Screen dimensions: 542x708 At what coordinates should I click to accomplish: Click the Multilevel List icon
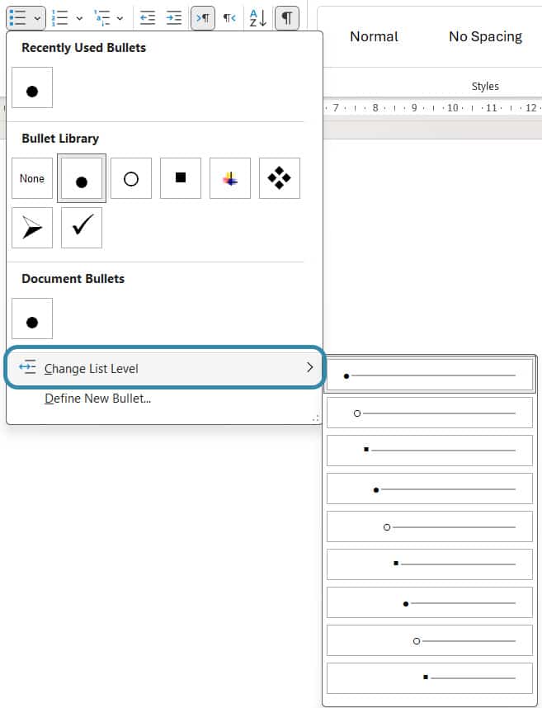point(102,17)
